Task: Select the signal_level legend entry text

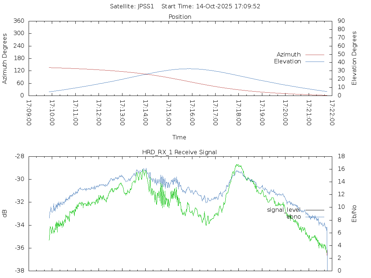Action: (284, 210)
